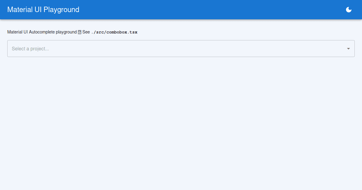Click the Material UI Playground title
The width and height of the screenshot is (362, 190).
click(x=43, y=10)
